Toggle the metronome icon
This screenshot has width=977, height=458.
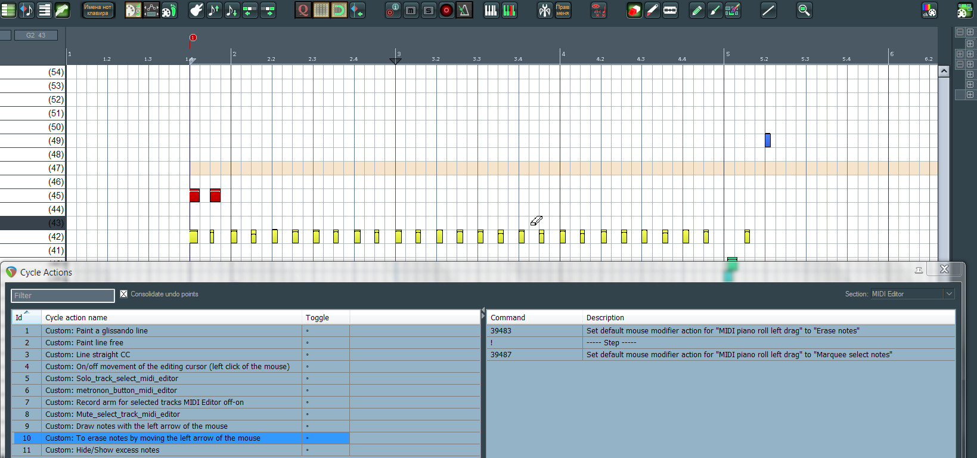[x=464, y=10]
